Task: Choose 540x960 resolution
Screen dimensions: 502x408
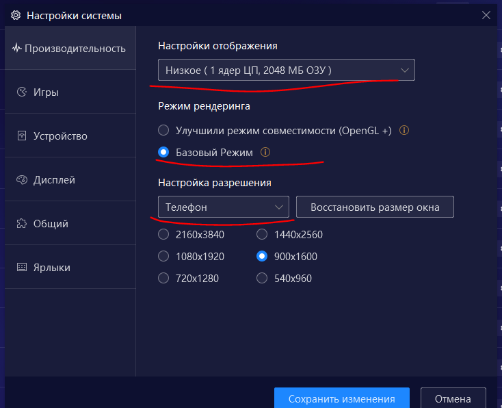Action: point(262,278)
